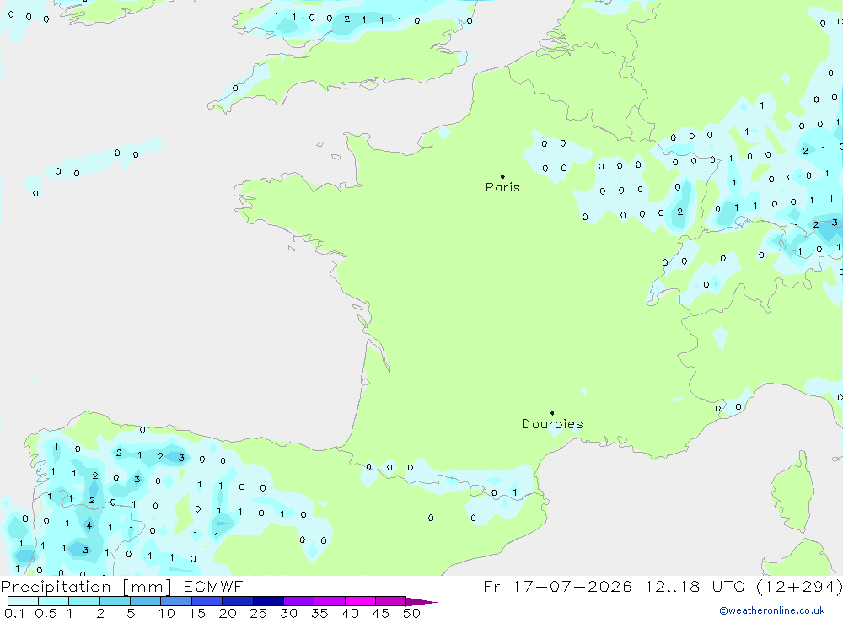Select the Paris location dot
Viewport: 843px width, 618px height.
502,176
